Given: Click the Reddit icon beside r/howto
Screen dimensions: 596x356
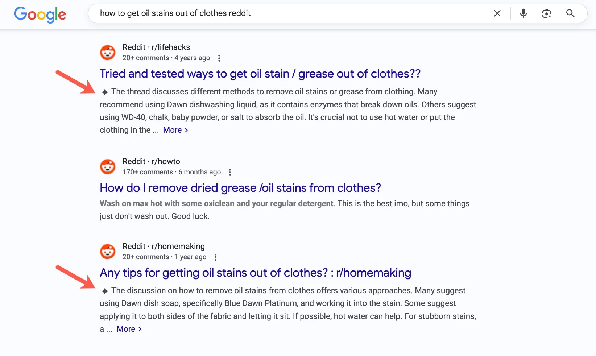Looking at the screenshot, I should click(108, 167).
